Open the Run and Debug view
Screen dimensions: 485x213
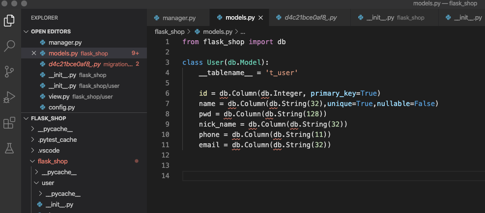(9, 97)
